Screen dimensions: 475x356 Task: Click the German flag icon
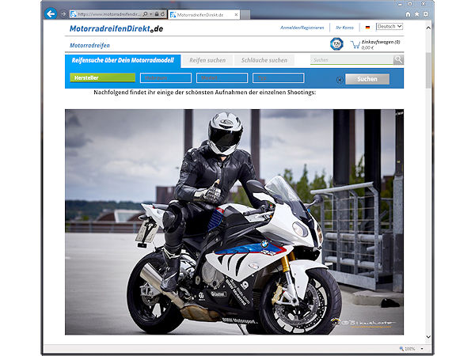(x=367, y=28)
